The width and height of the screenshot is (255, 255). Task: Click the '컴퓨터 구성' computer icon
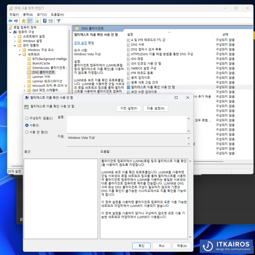15,32
